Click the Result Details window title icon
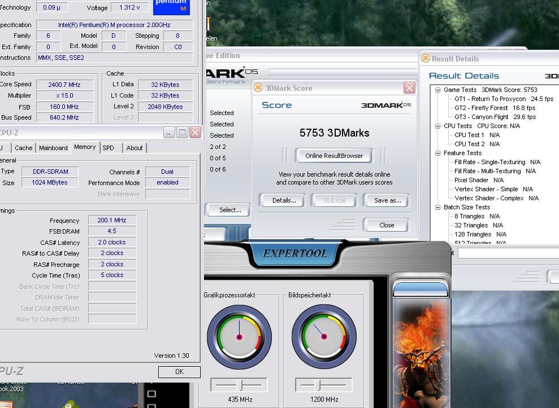 tap(425, 58)
